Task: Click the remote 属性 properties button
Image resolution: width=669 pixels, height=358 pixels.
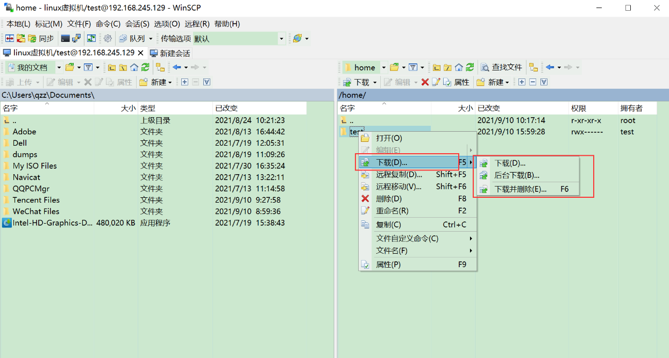Action: 457,82
